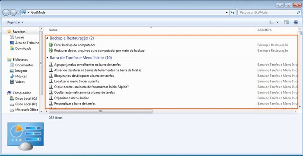
Task: Click icon beside Organizar o menu Iniciar
Action: click(x=51, y=98)
